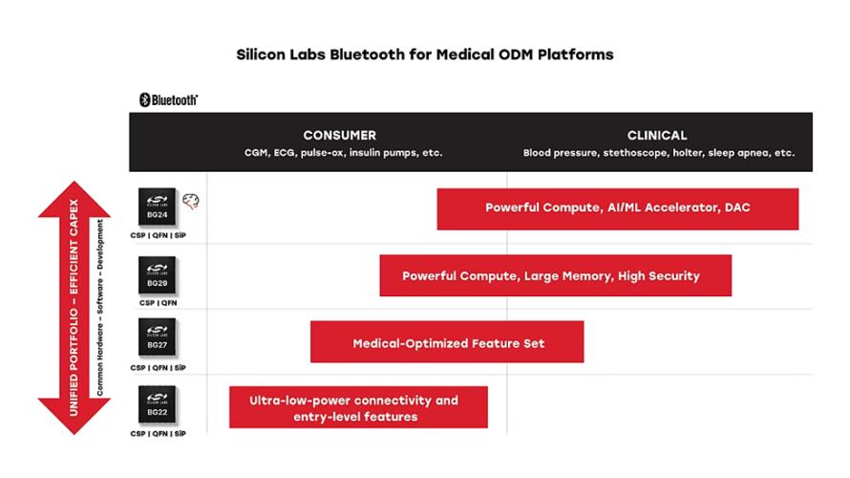
Task: Click the Ultra-low-power connectivity bar
Action: pos(358,407)
